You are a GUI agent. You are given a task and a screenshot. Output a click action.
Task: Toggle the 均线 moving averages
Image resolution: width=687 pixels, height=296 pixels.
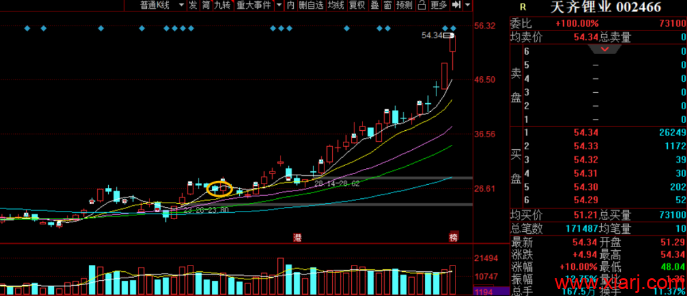coord(336,5)
